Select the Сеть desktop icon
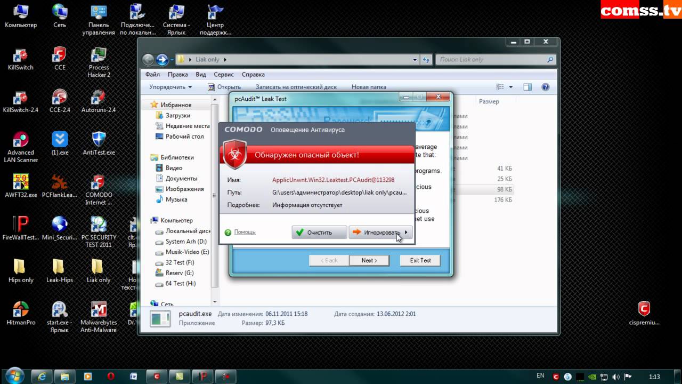The image size is (682, 384). pos(59,16)
